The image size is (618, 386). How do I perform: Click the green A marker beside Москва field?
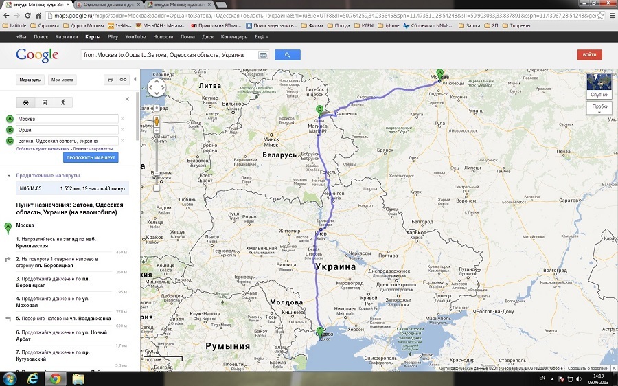[x=10, y=119]
